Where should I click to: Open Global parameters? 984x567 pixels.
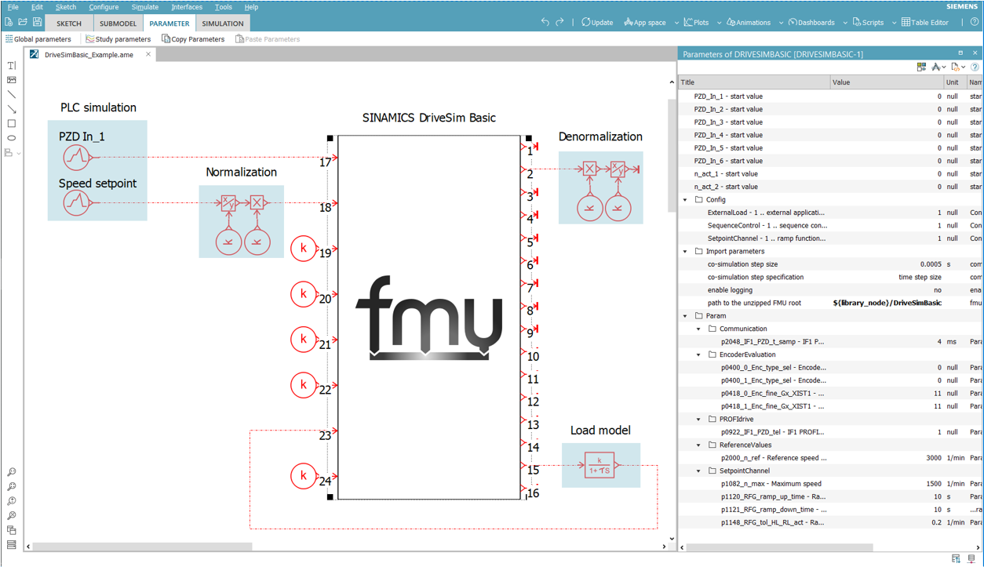click(38, 39)
